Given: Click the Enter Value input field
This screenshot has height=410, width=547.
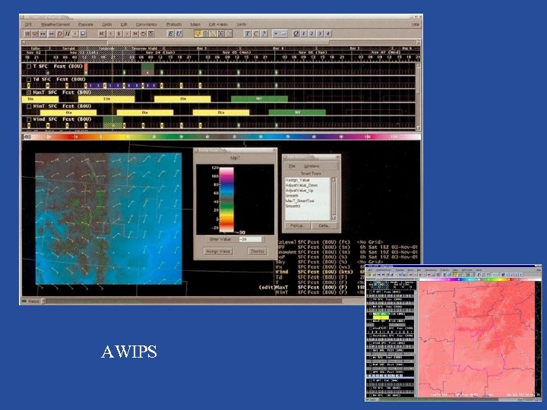Looking at the screenshot, I should 250,239.
